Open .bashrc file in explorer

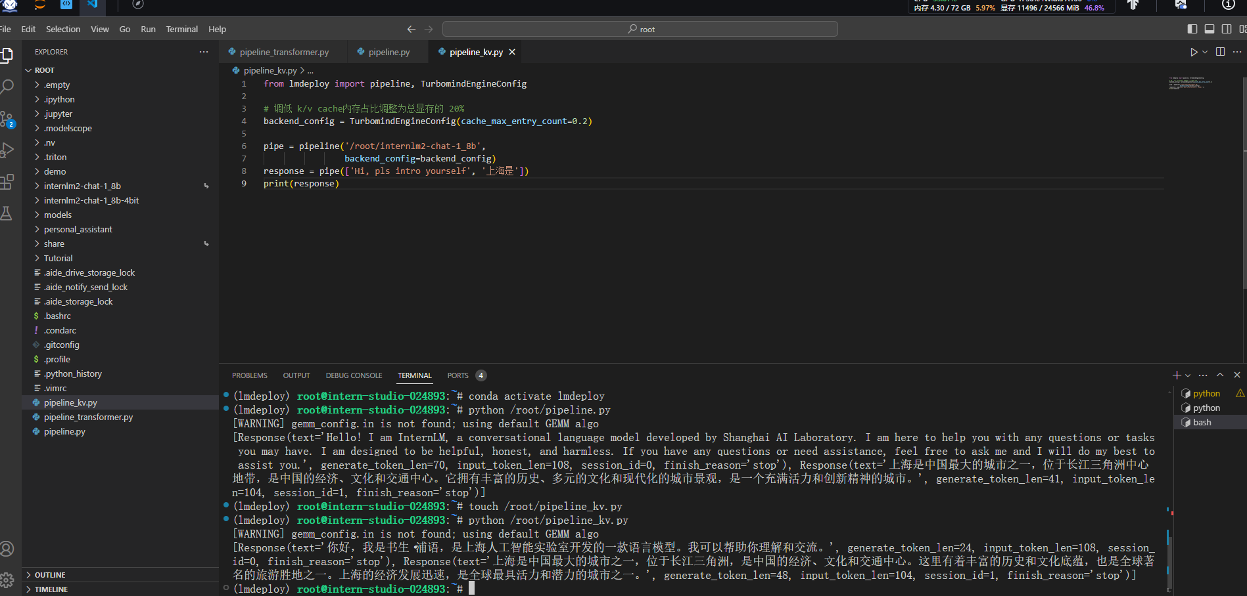[x=120, y=316]
